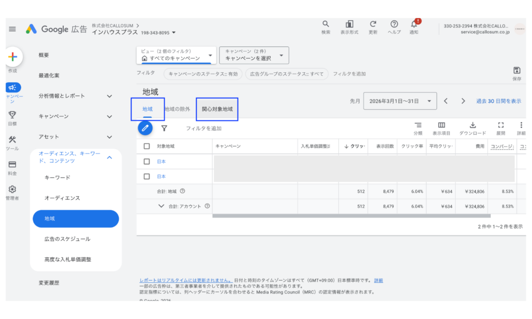Open the 2026年3月1日〜31日 date range selector
Screen dimensions: 532x319
pyautogui.click(x=400, y=101)
